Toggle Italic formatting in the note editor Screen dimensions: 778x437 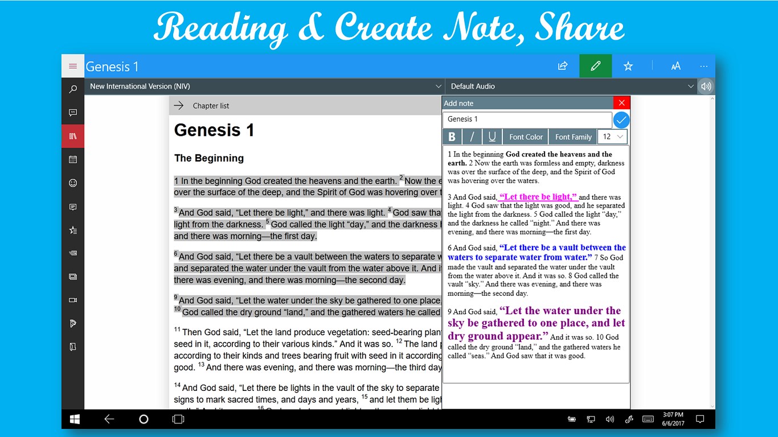coord(472,137)
